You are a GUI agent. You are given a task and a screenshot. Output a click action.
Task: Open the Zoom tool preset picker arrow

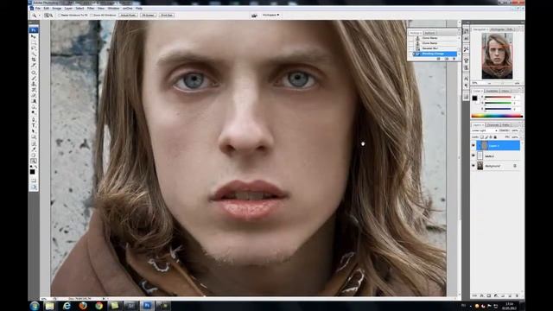tap(39, 16)
